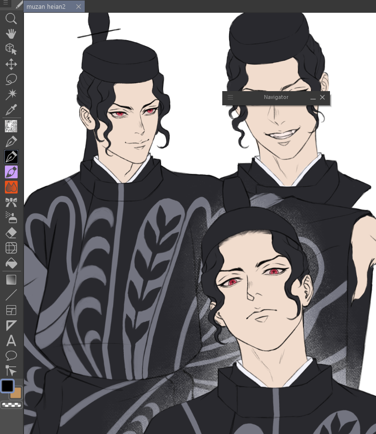Select the Zoom magnifier tool
376x434 pixels.
coord(11,19)
